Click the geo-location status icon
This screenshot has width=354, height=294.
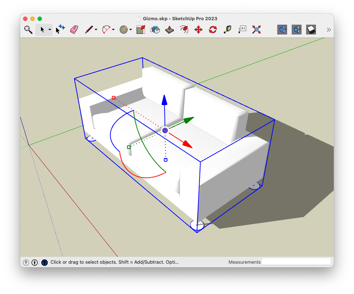coord(26,262)
